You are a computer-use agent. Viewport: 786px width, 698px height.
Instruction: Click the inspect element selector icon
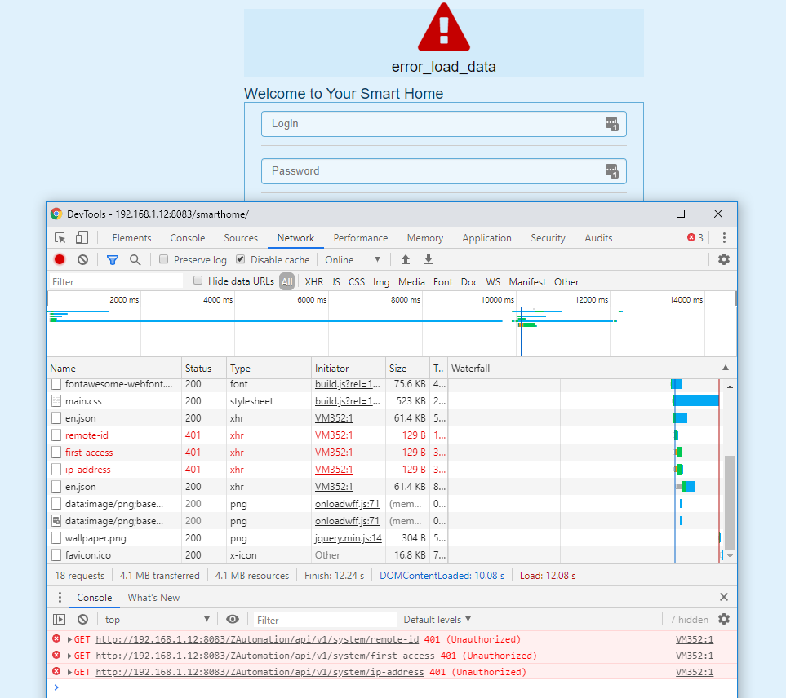pyautogui.click(x=60, y=238)
